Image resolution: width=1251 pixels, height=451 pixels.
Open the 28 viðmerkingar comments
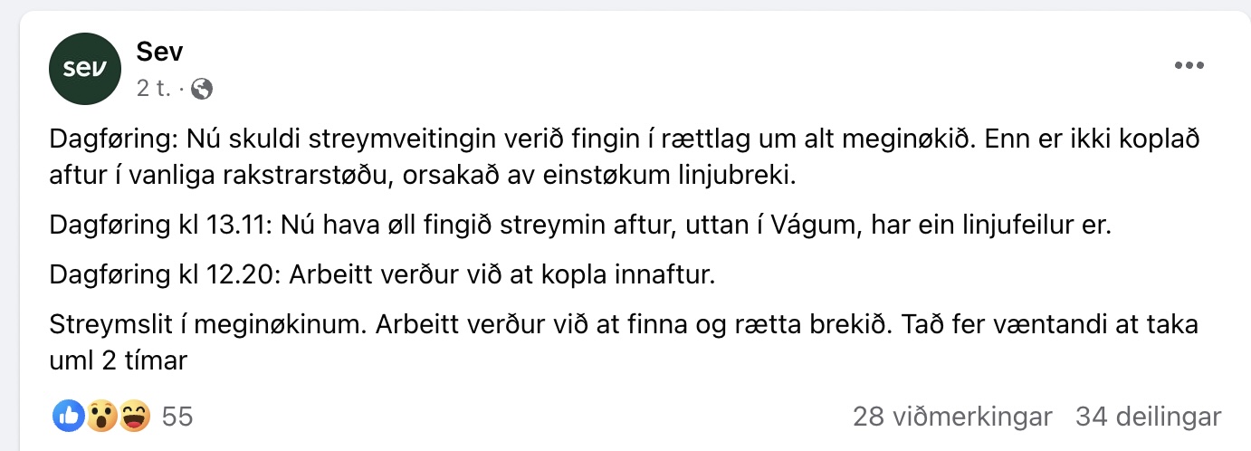coord(952,417)
